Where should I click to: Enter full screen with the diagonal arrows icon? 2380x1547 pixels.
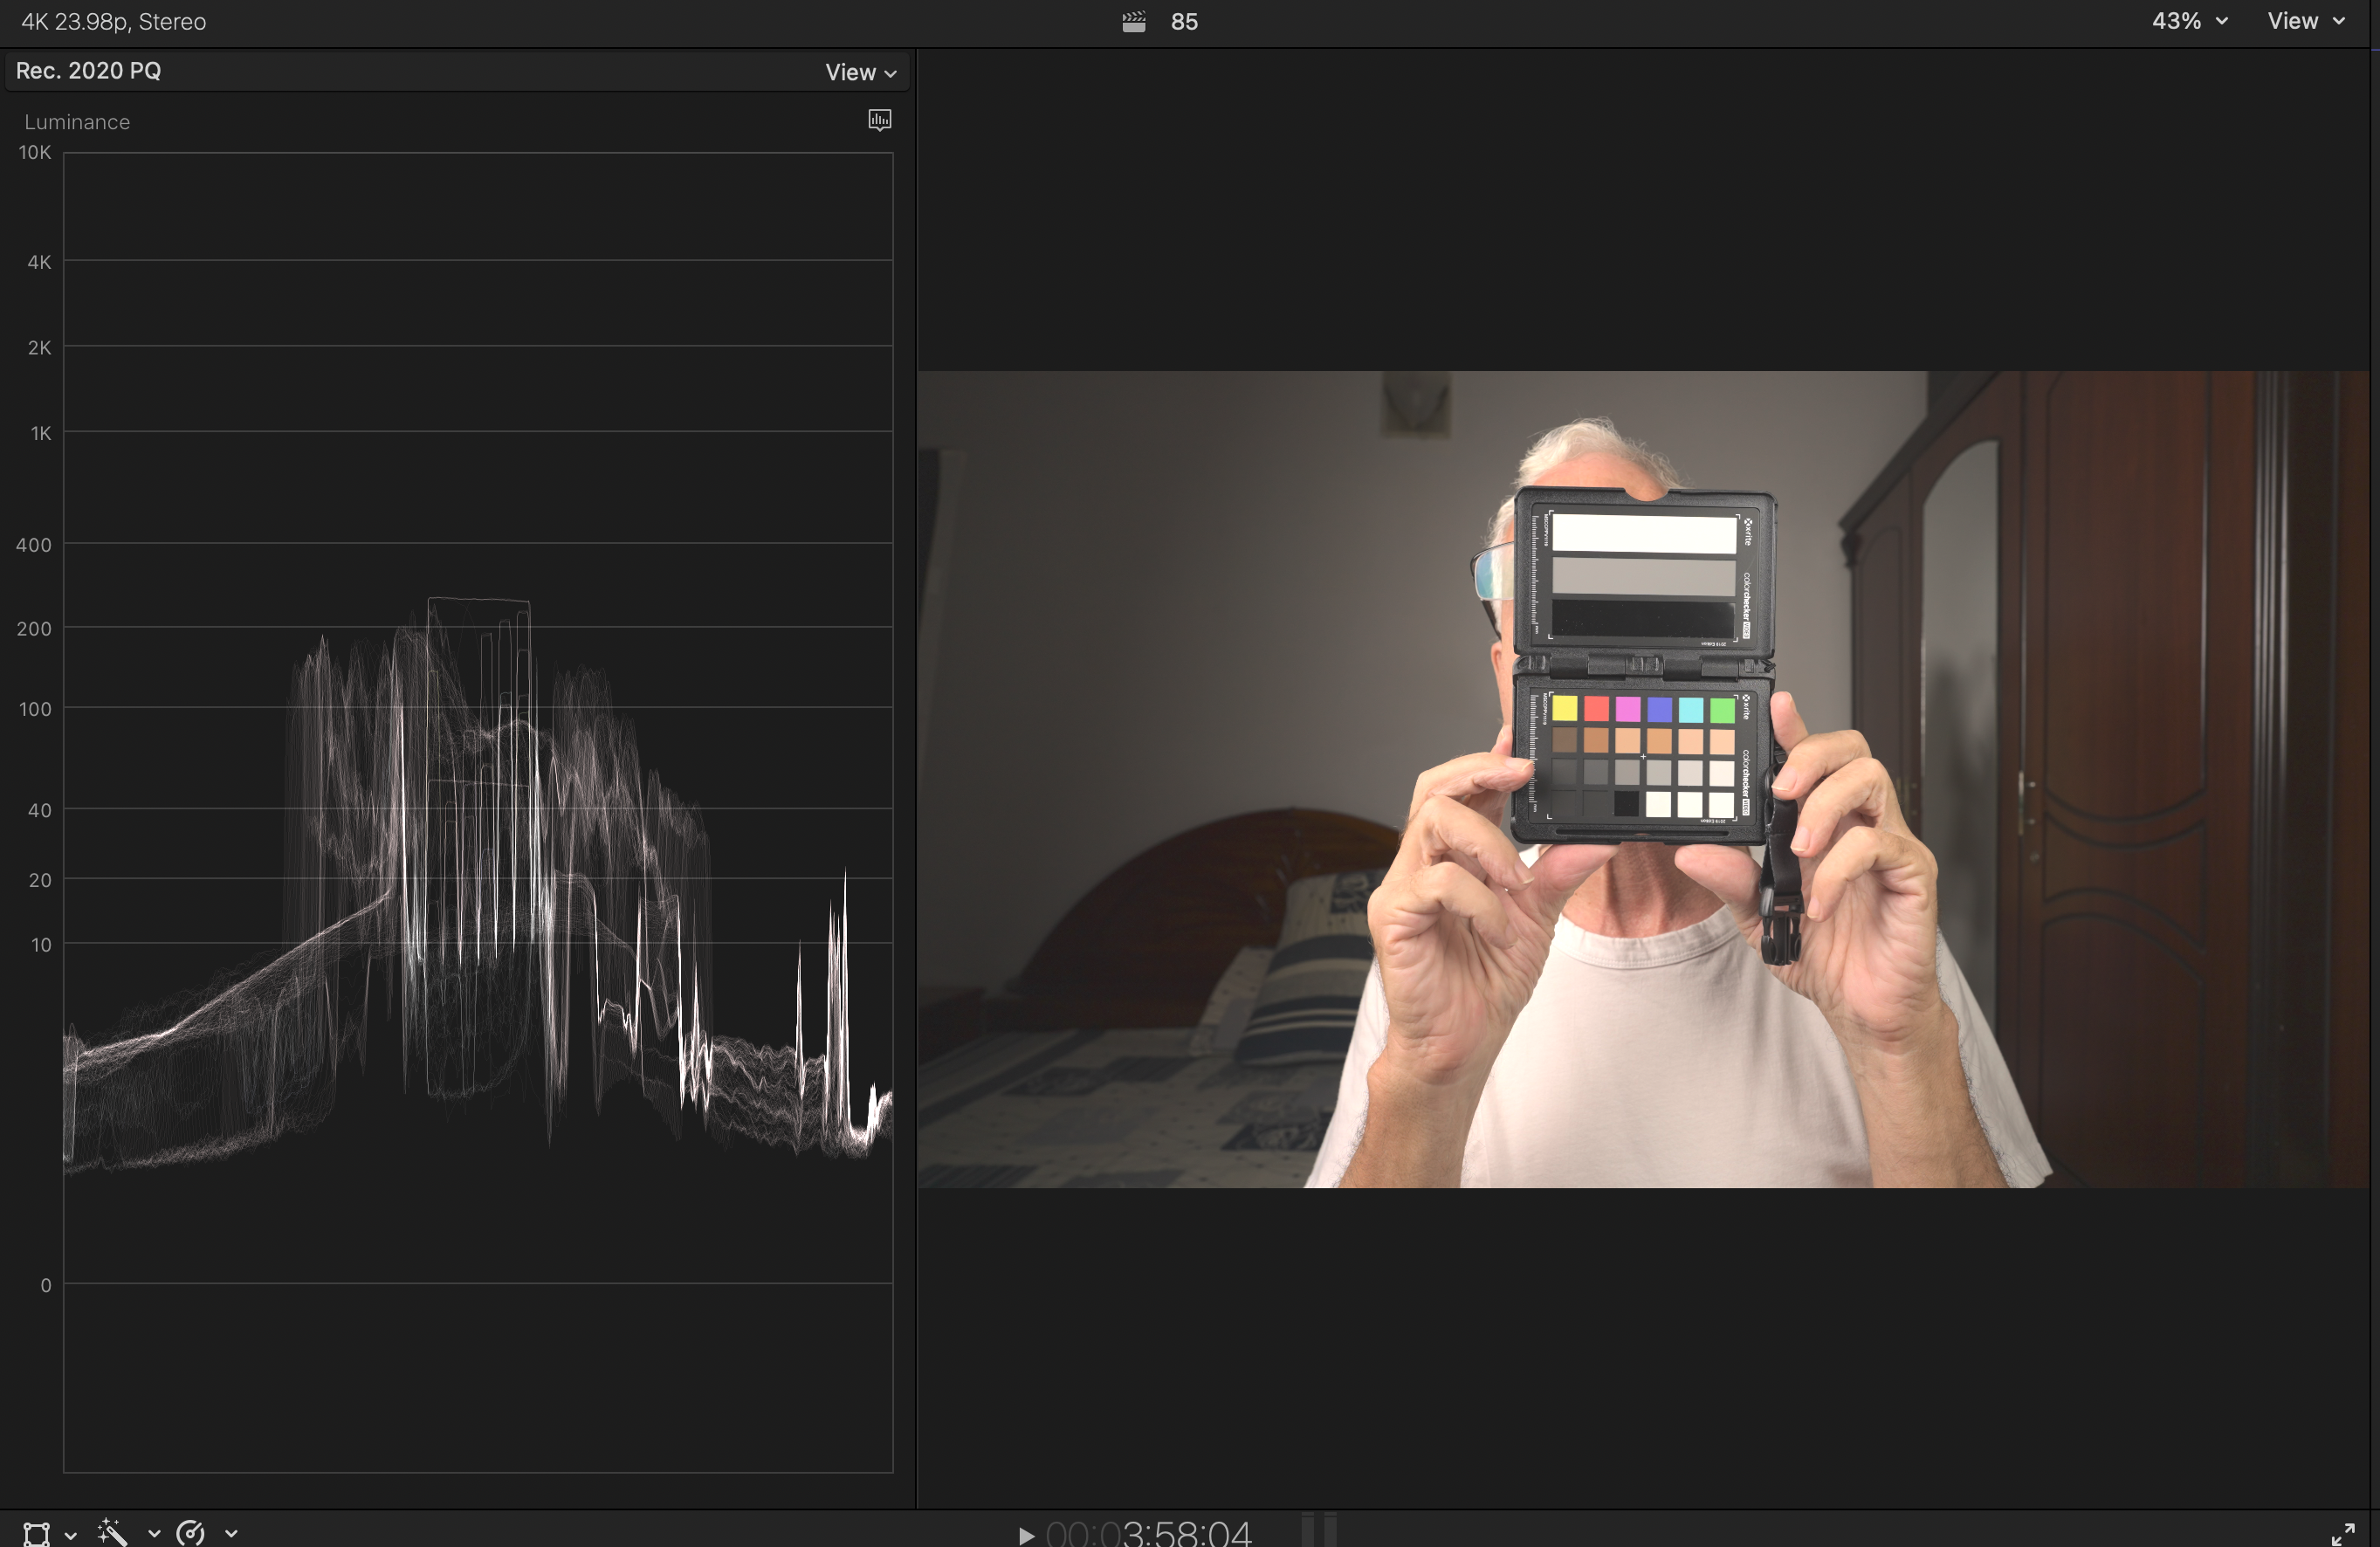pos(2342,1534)
